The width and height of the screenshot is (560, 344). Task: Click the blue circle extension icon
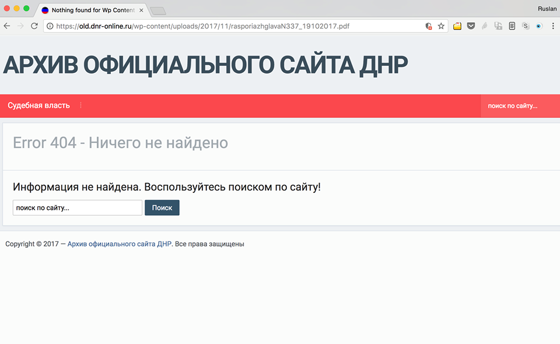(x=539, y=26)
